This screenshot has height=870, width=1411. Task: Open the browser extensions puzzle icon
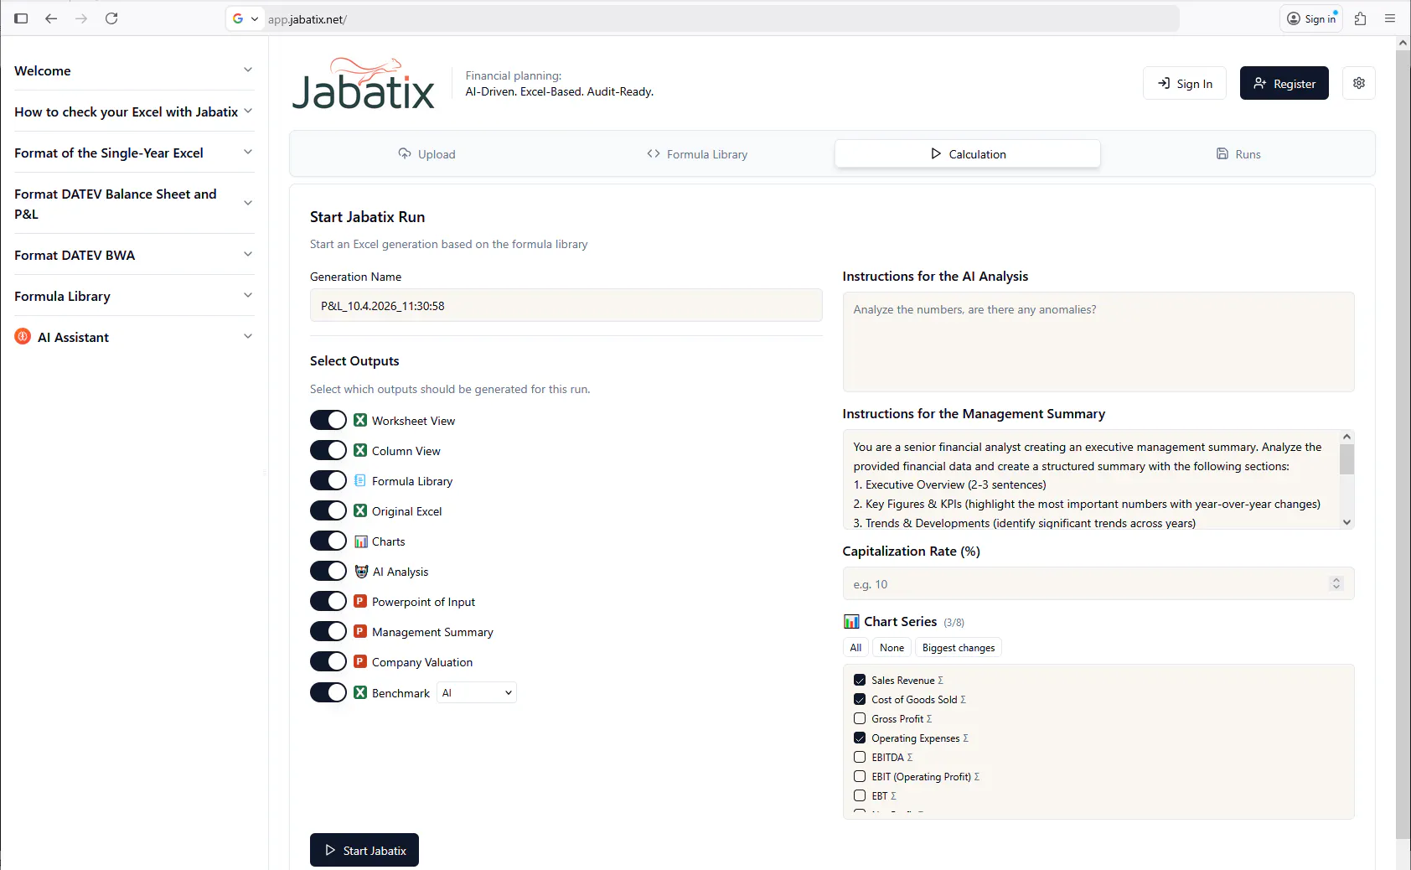(x=1360, y=18)
